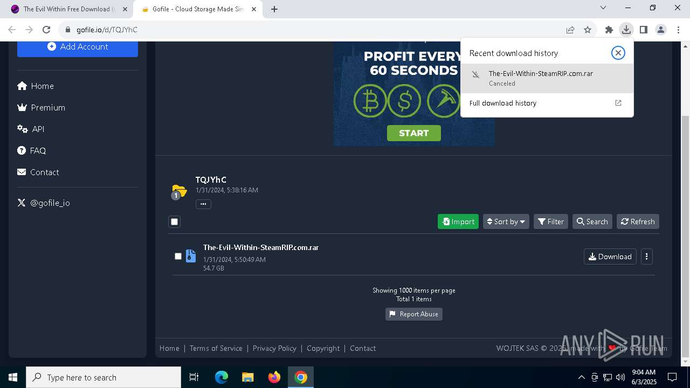Close the Gofile tab

[254, 9]
